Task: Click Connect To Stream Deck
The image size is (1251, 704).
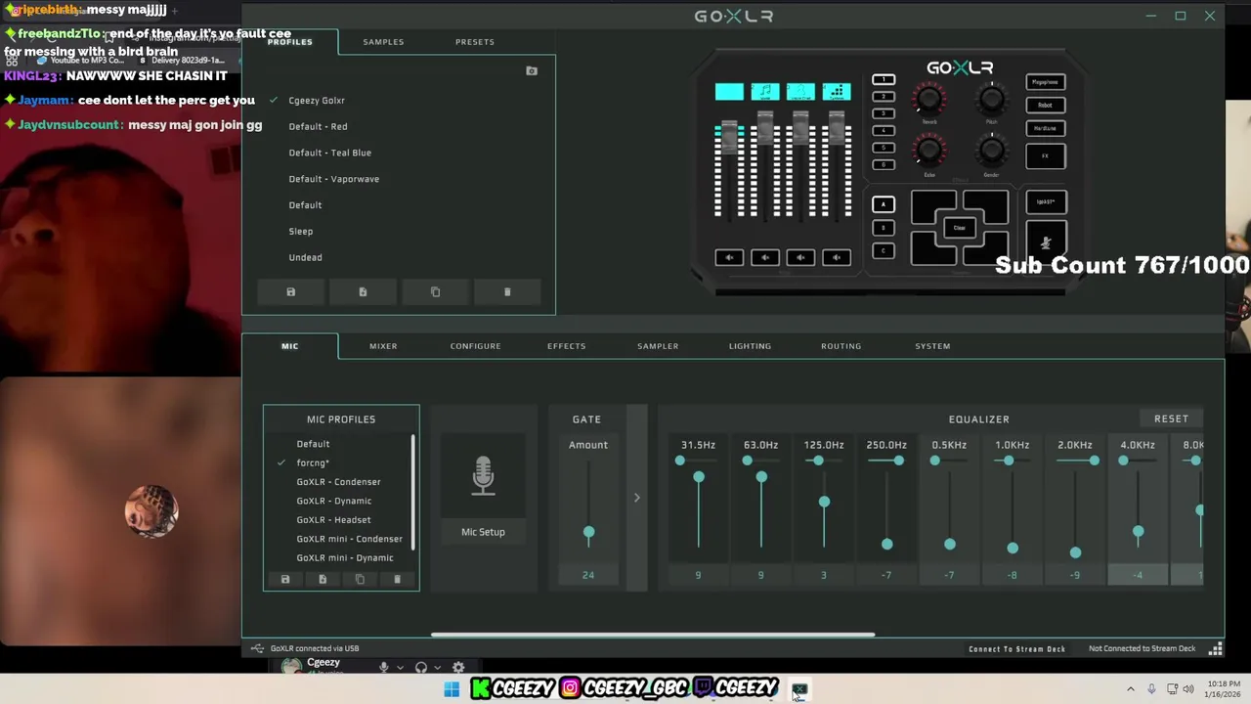Action: tap(1016, 648)
